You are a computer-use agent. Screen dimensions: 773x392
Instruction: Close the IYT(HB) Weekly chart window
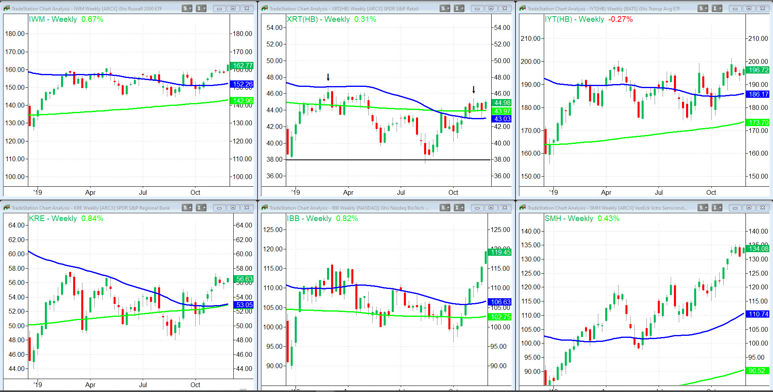click(762, 8)
